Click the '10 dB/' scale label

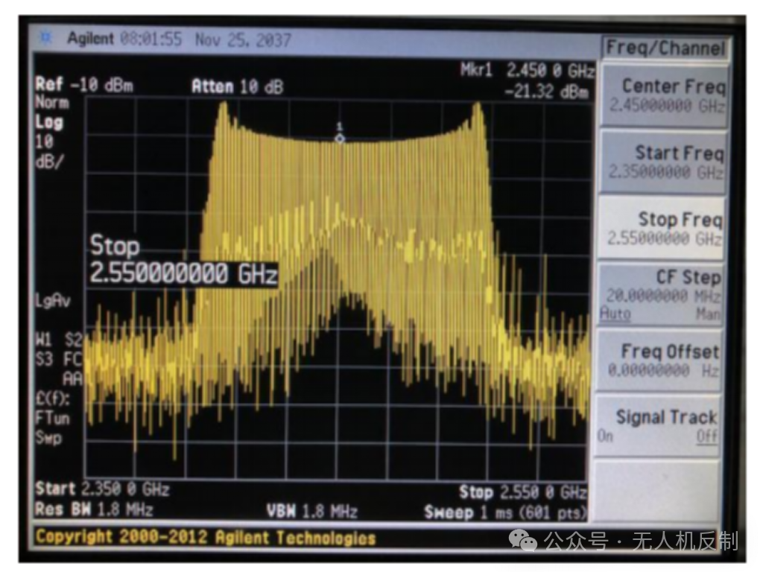pyautogui.click(x=48, y=152)
